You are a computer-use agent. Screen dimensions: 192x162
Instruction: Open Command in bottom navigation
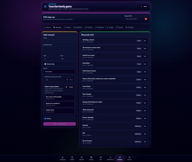[63, 158]
